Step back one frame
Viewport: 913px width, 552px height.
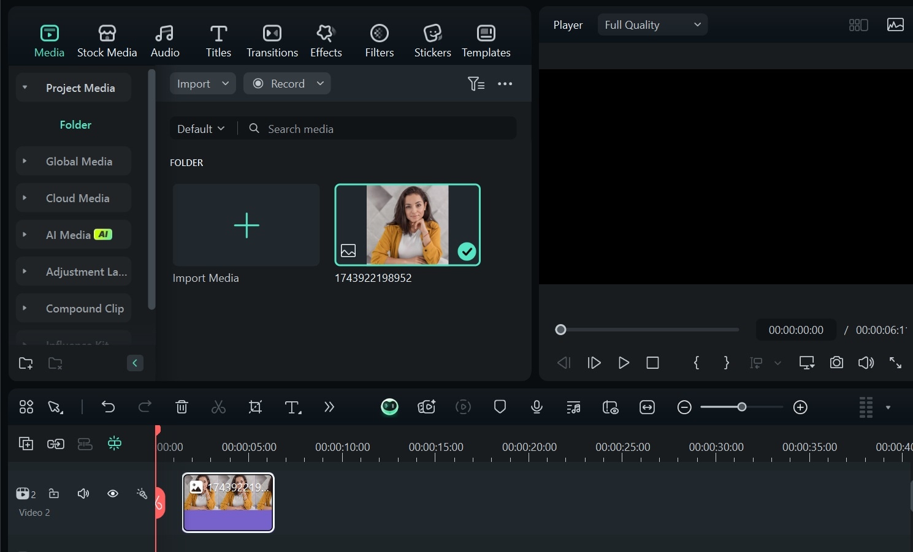[564, 363]
